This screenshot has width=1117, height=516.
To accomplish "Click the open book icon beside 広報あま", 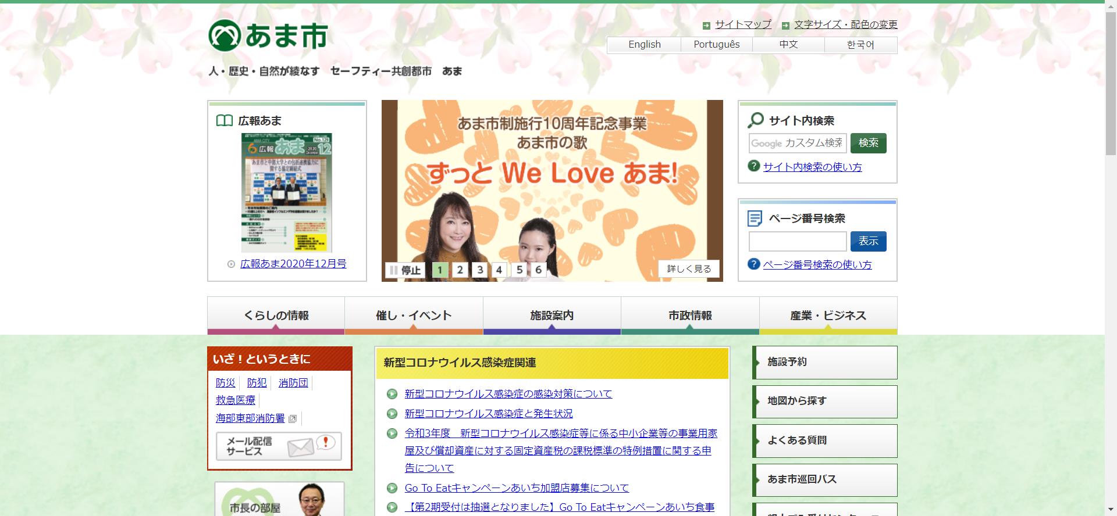I will (x=224, y=121).
